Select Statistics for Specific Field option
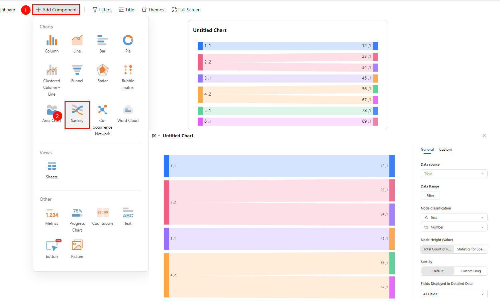 tap(471, 249)
